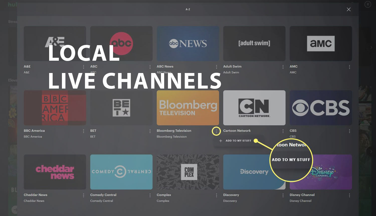The image size is (376, 216).
Task: Select the Cheddar News thumbnail
Action: click(55, 172)
